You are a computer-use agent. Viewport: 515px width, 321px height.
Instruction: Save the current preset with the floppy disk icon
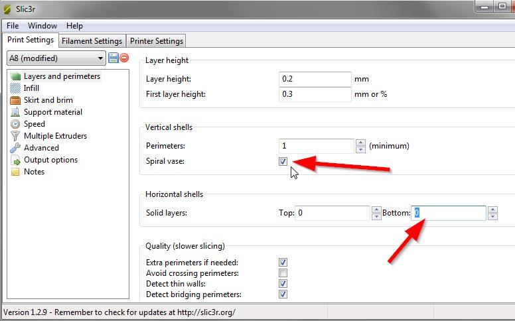tap(113, 58)
